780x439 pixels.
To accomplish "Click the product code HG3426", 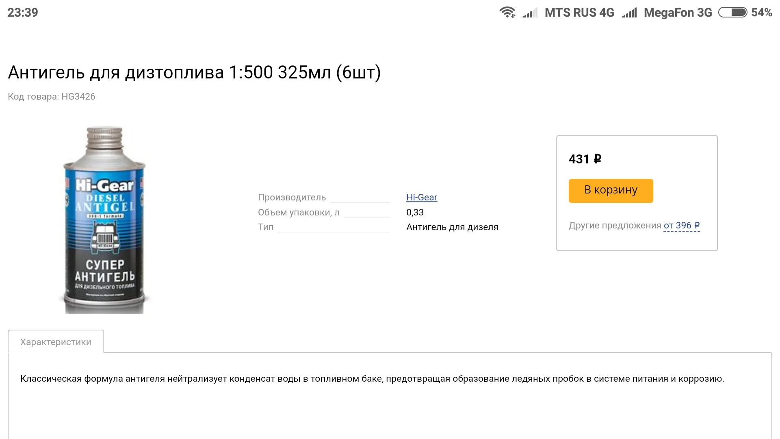I will pos(52,97).
